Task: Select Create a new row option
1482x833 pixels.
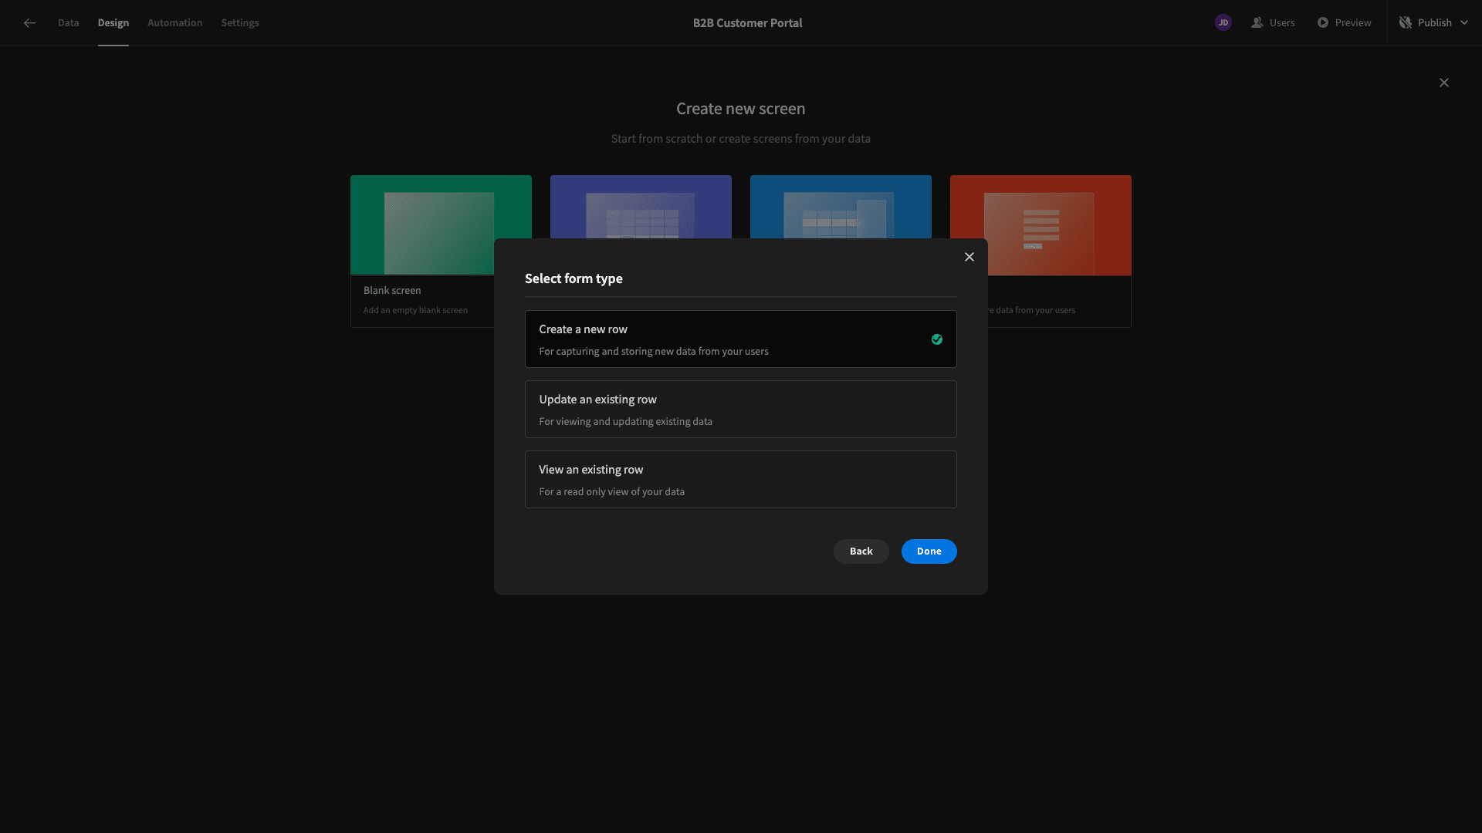Action: [741, 339]
